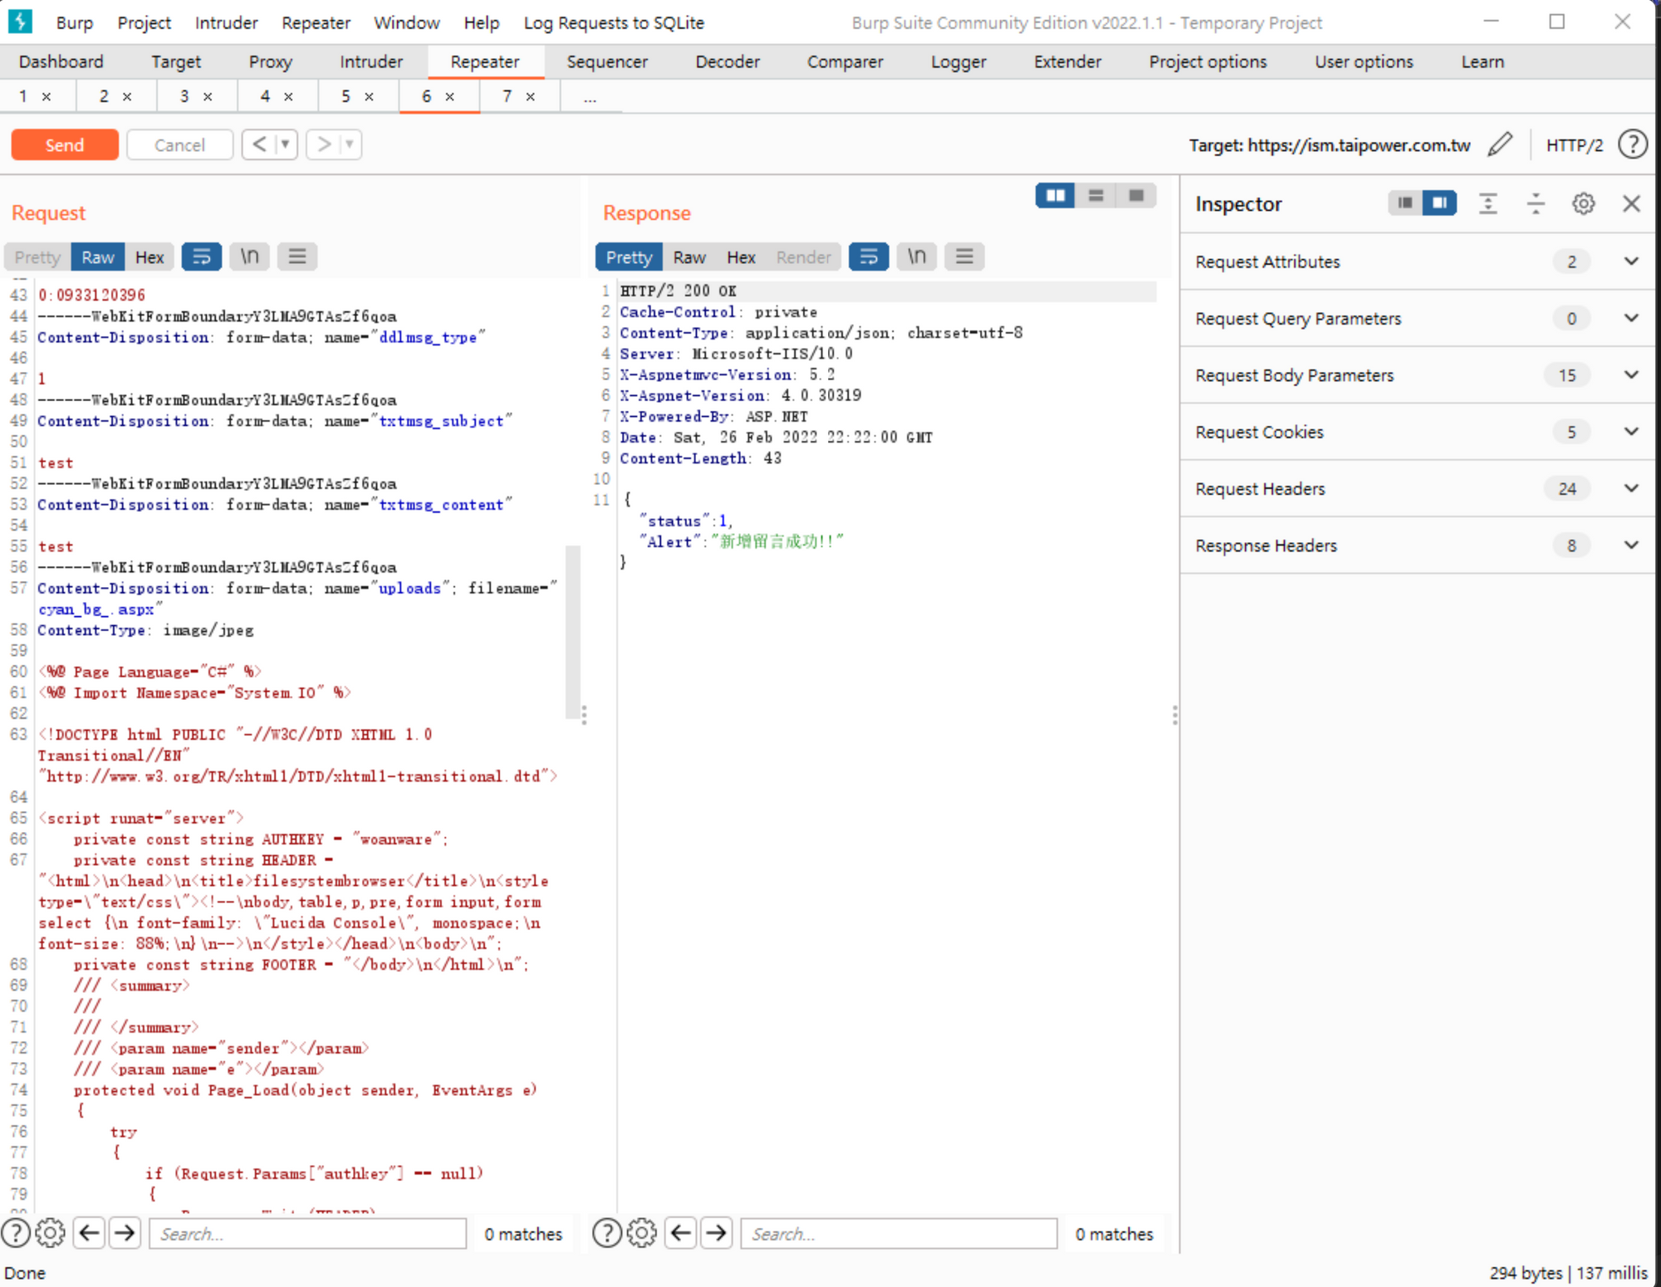Open request hamburger options menu

click(297, 257)
